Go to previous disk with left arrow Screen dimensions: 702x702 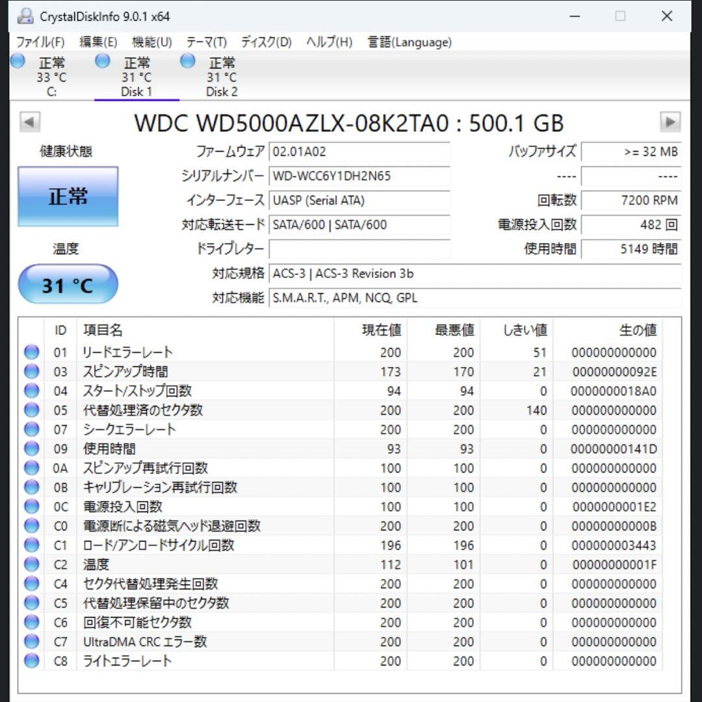[x=30, y=122]
